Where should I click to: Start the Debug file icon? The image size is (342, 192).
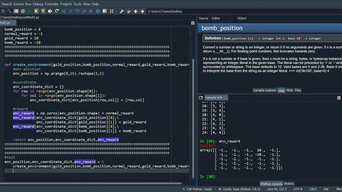point(64,11)
